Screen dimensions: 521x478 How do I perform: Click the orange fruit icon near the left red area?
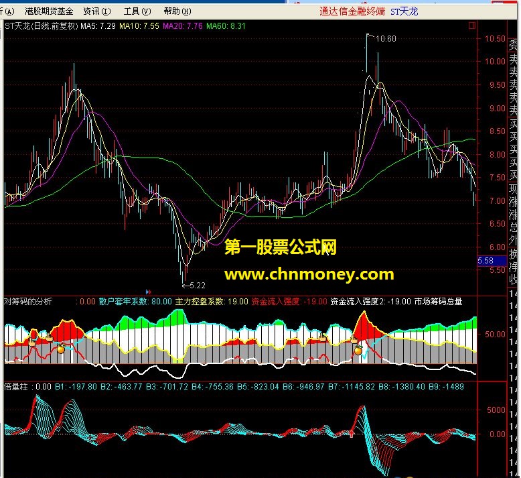click(61, 349)
